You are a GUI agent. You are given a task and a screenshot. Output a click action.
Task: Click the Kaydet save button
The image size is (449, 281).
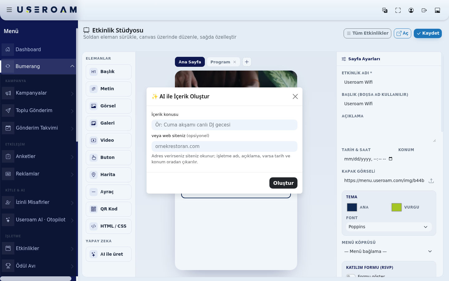point(428,33)
